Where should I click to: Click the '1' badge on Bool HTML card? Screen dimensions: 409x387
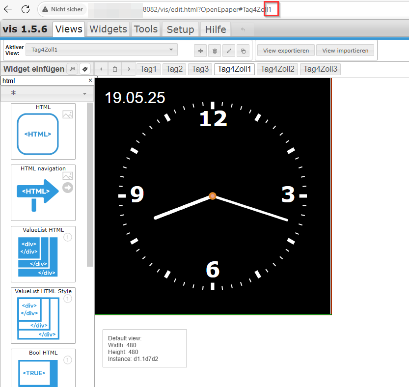pos(68,360)
